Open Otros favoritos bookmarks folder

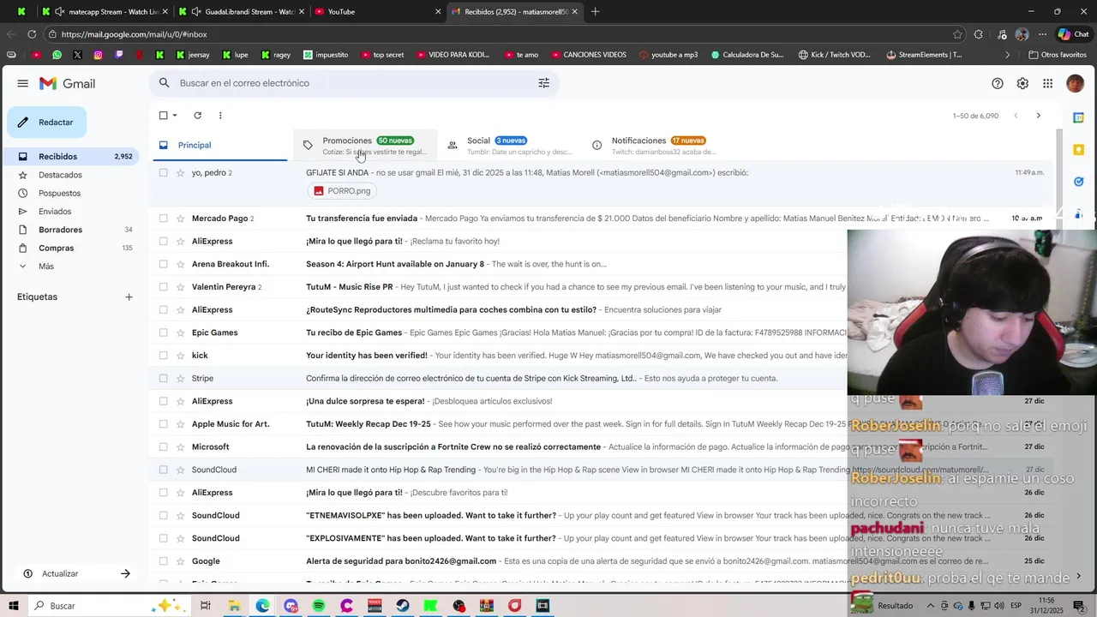click(x=1058, y=55)
